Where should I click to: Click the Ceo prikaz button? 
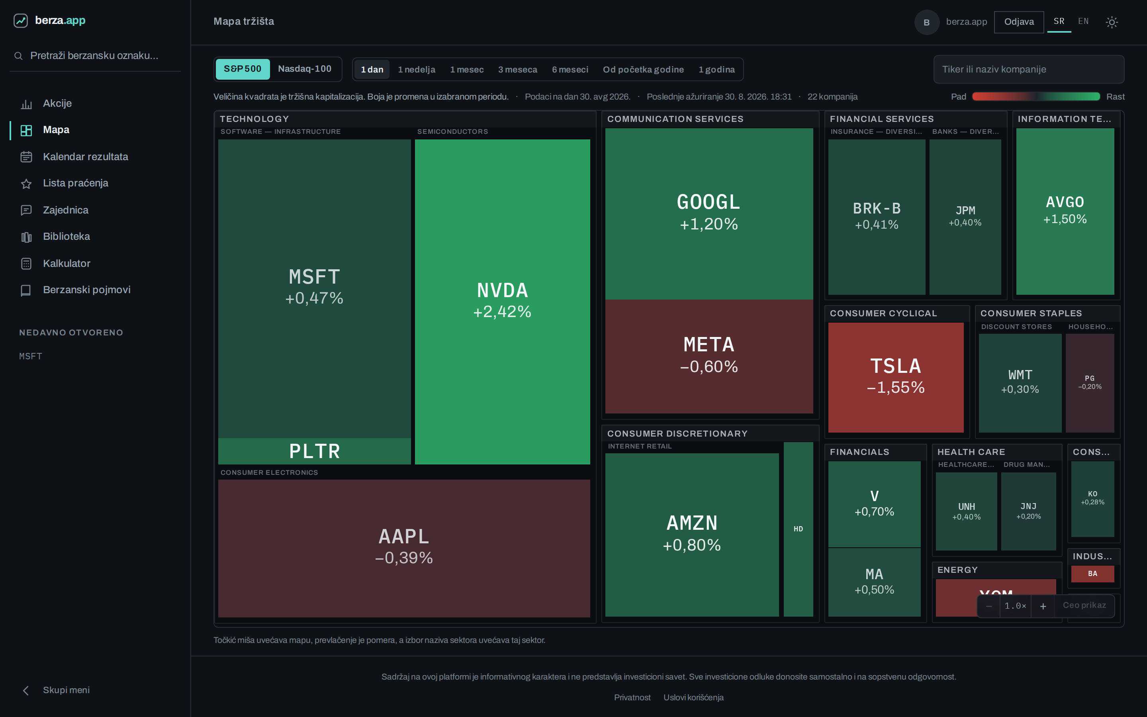(1084, 605)
